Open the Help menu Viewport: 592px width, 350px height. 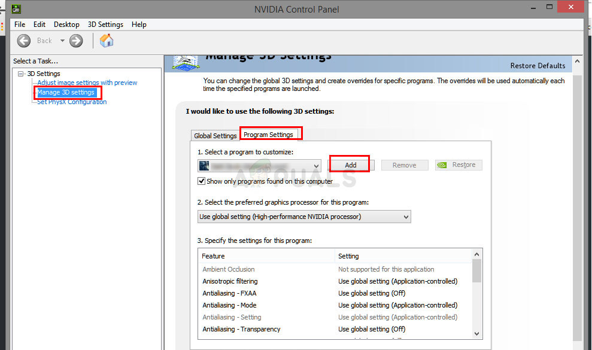[139, 25]
